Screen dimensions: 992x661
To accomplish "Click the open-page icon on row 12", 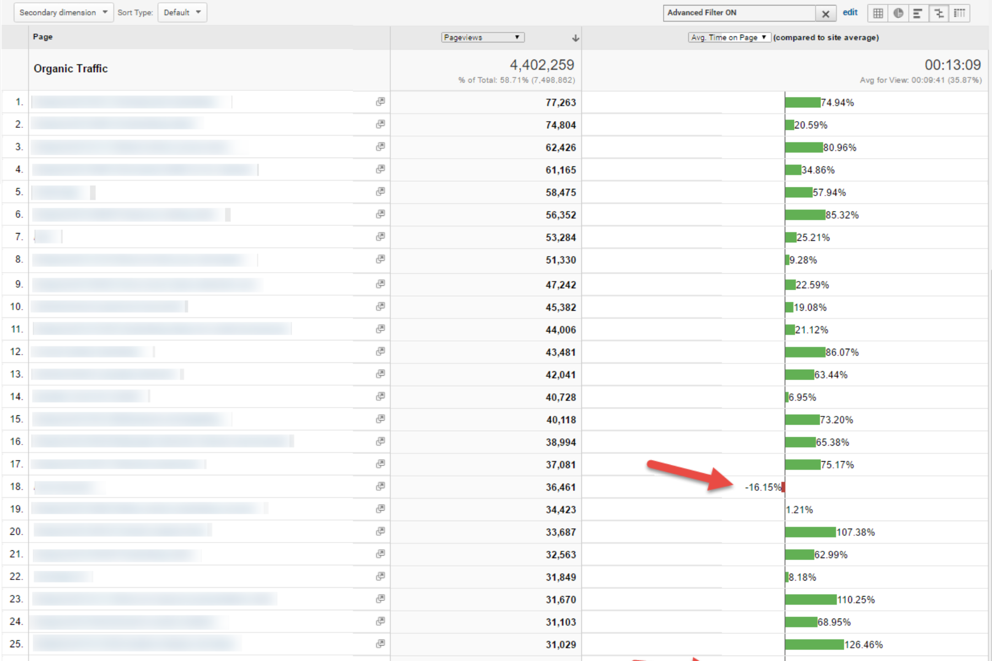I will click(x=380, y=351).
